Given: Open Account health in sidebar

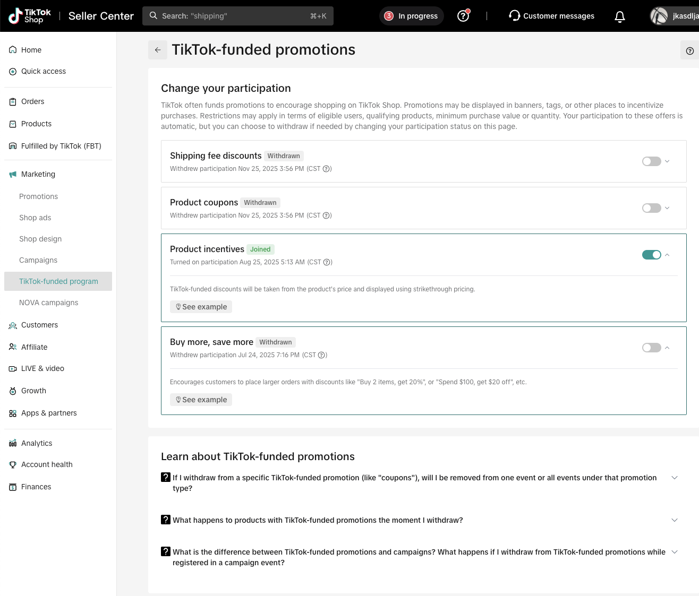Looking at the screenshot, I should 47,464.
